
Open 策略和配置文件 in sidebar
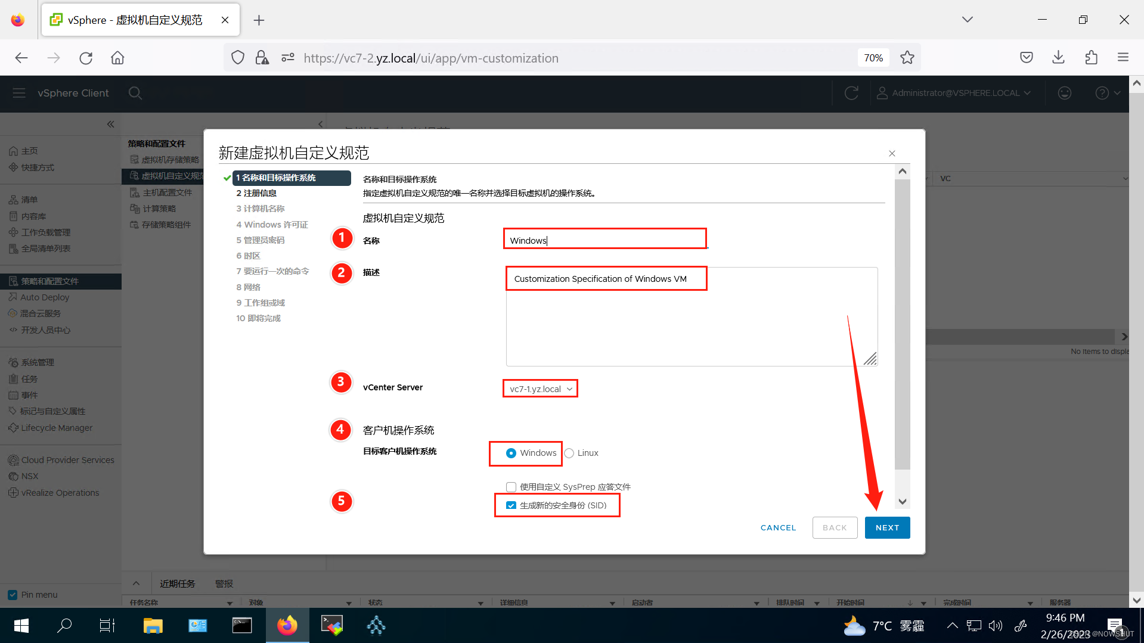[x=61, y=281]
